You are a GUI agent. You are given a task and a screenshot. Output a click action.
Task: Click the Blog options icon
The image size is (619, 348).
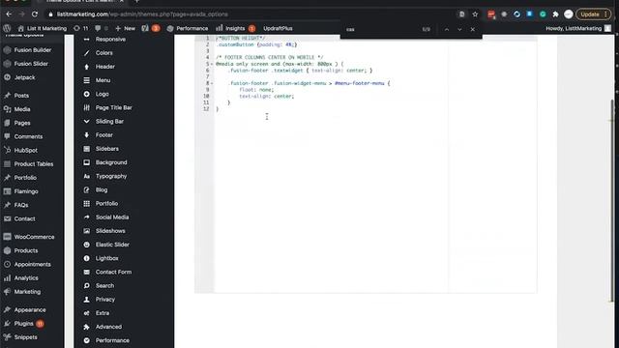click(x=86, y=189)
